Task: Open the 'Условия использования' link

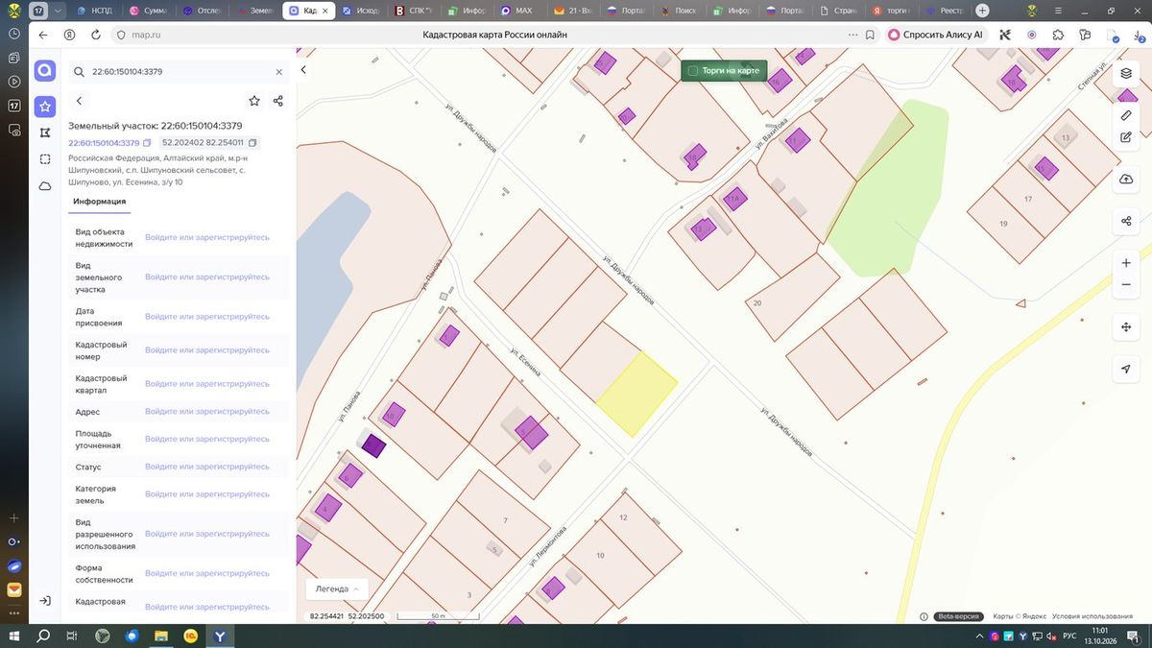Action: [x=1092, y=616]
